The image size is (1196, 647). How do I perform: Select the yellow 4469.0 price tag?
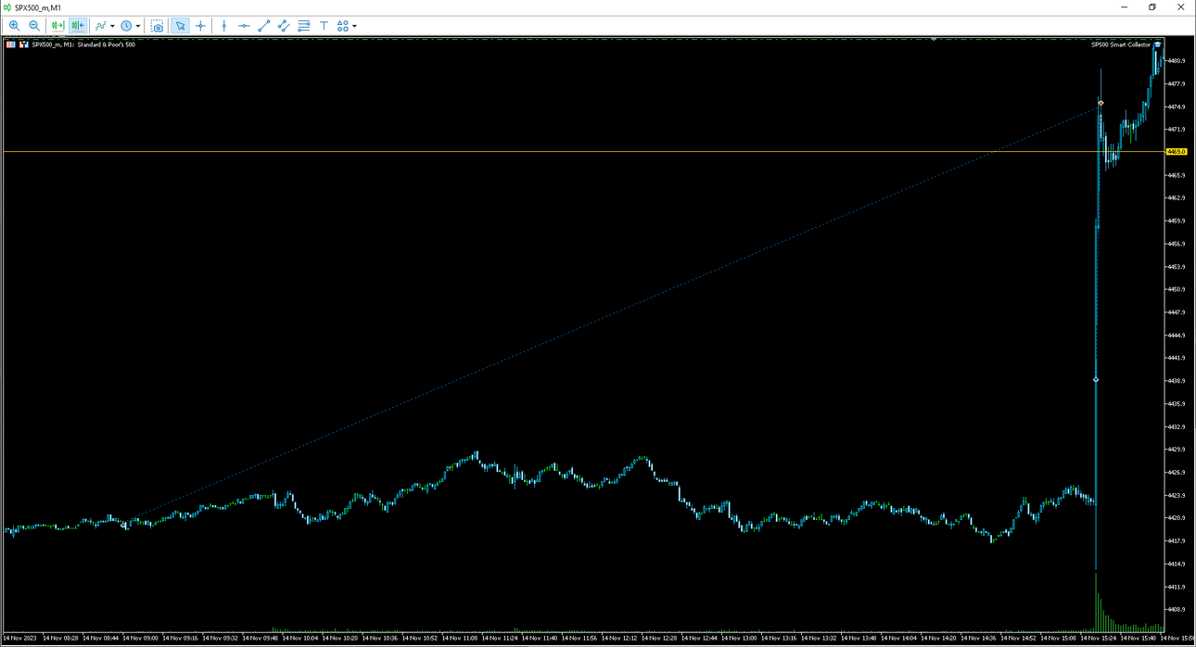(1176, 151)
